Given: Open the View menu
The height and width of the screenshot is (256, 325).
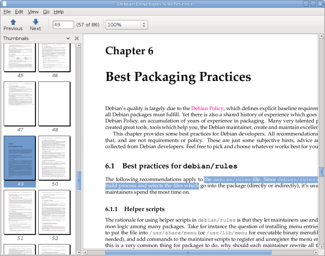Looking at the screenshot, I should point(33,12).
